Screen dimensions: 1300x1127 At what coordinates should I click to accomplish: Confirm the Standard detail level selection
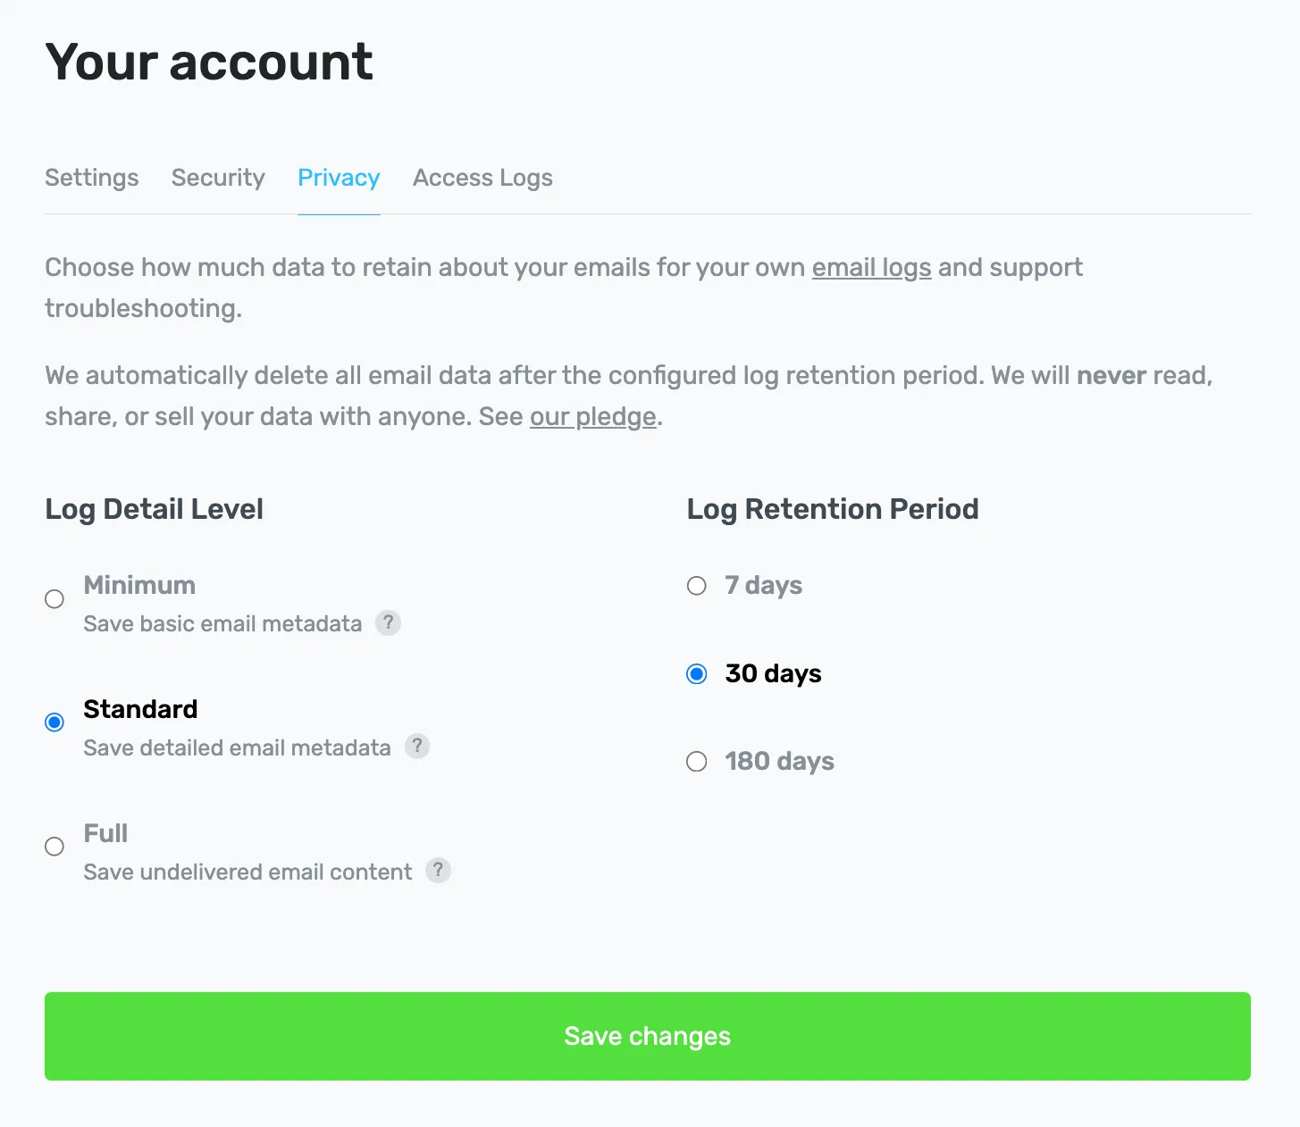coord(54,722)
